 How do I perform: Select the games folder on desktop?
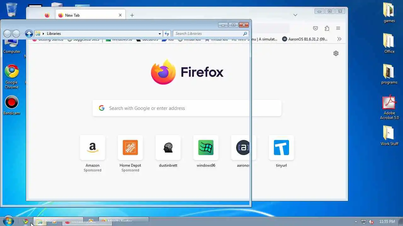[x=389, y=13]
